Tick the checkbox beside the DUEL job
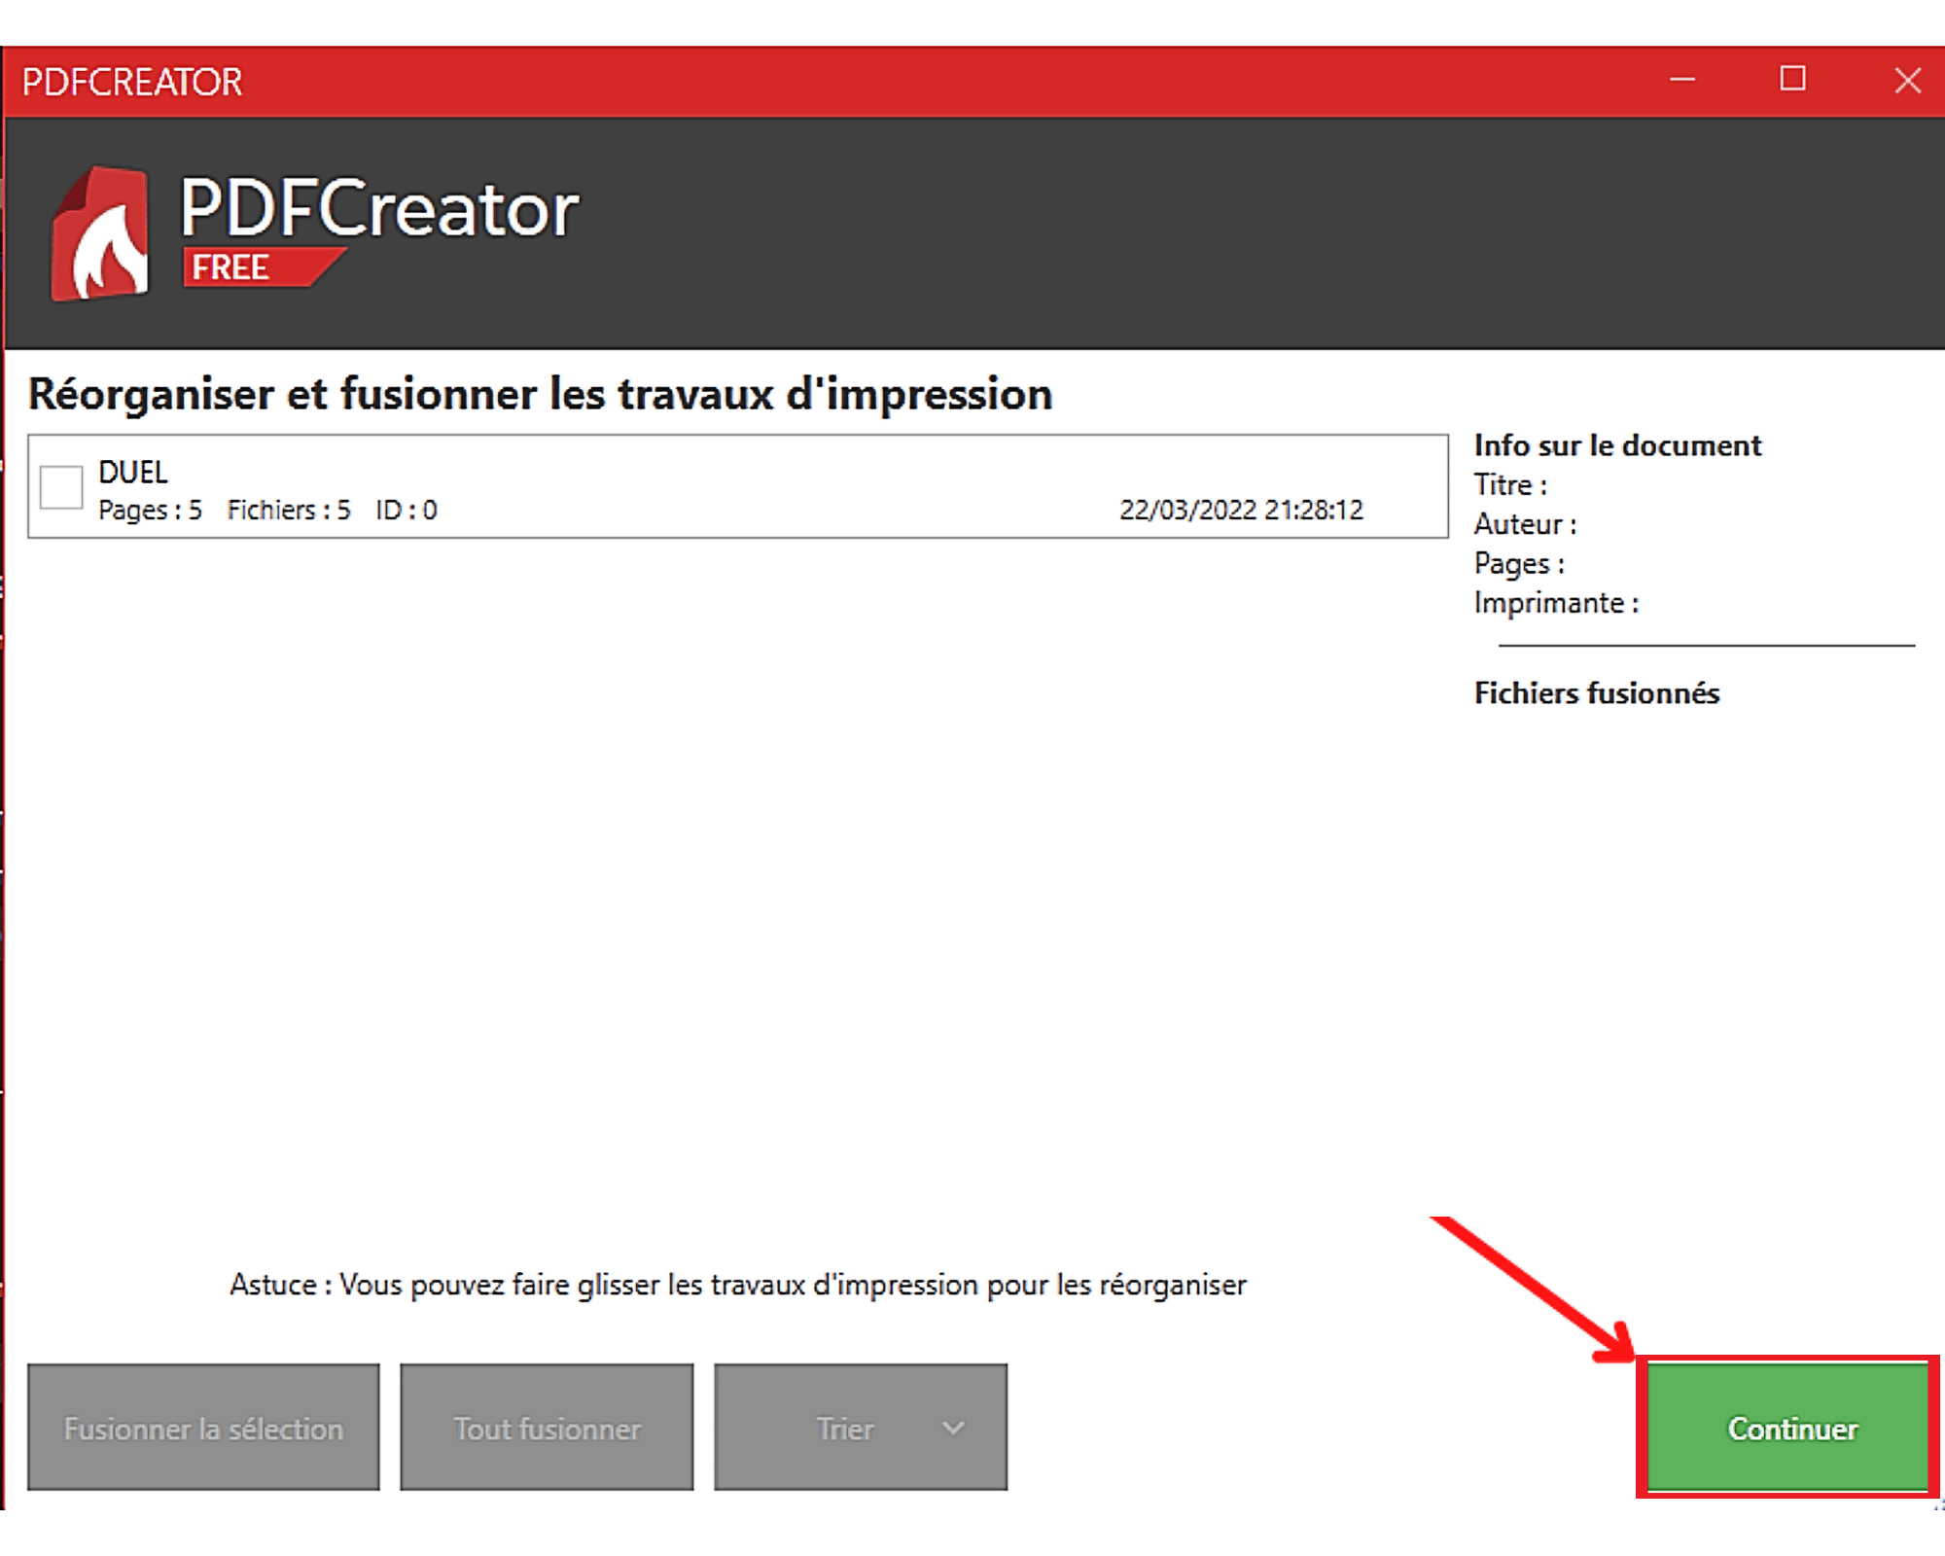The width and height of the screenshot is (1945, 1556). click(61, 487)
